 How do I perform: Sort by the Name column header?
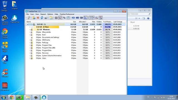(29, 22)
